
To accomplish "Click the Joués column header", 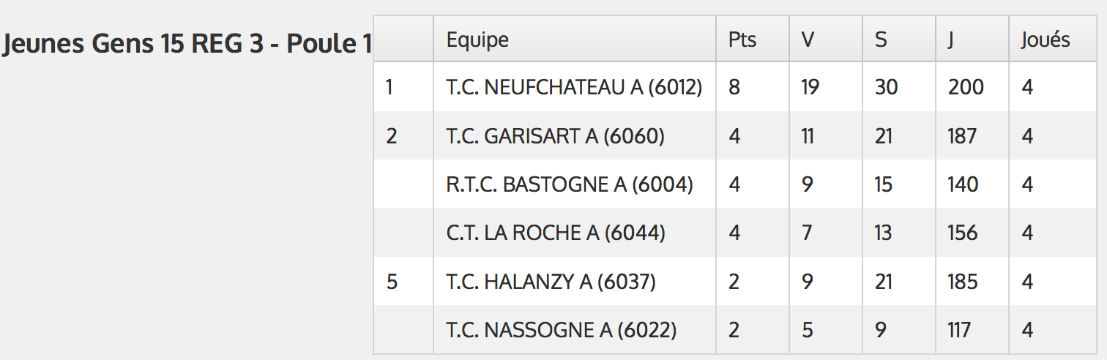I will pyautogui.click(x=1052, y=39).
